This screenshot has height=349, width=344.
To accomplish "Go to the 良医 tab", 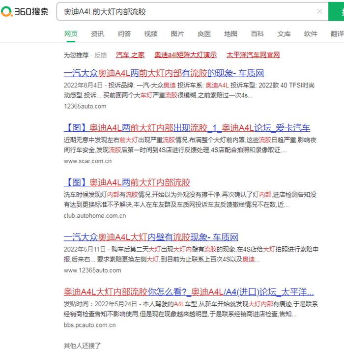I will (x=204, y=34).
